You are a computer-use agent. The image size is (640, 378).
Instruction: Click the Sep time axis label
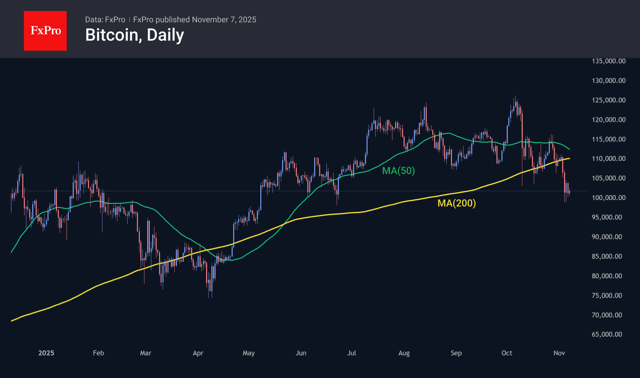pyautogui.click(x=456, y=353)
